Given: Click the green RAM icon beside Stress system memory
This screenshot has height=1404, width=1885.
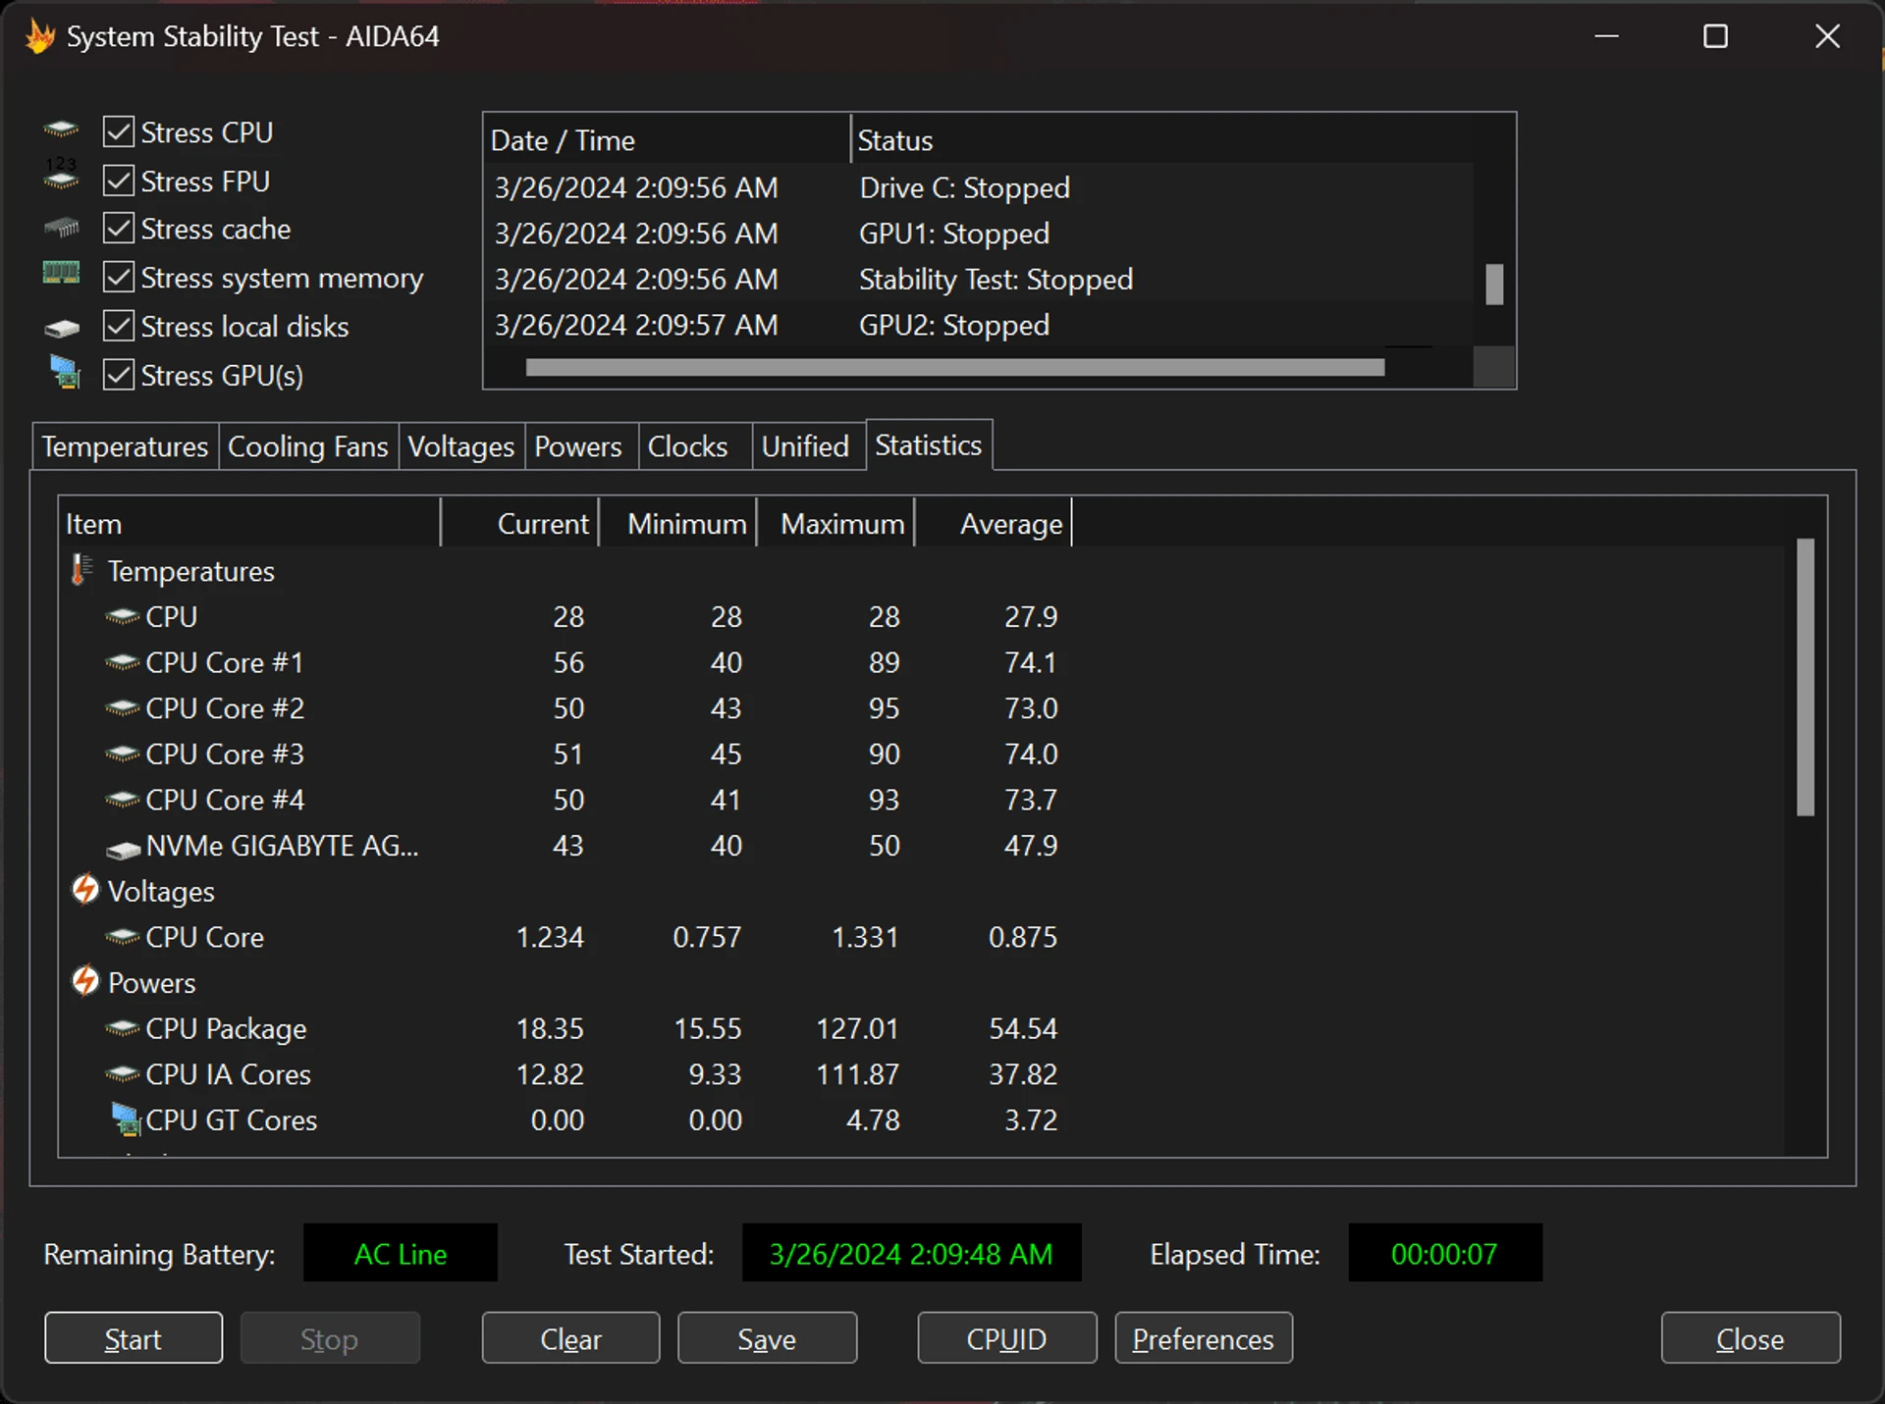Looking at the screenshot, I should [61, 272].
